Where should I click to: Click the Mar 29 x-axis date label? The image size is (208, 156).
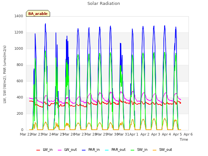pos(102,134)
